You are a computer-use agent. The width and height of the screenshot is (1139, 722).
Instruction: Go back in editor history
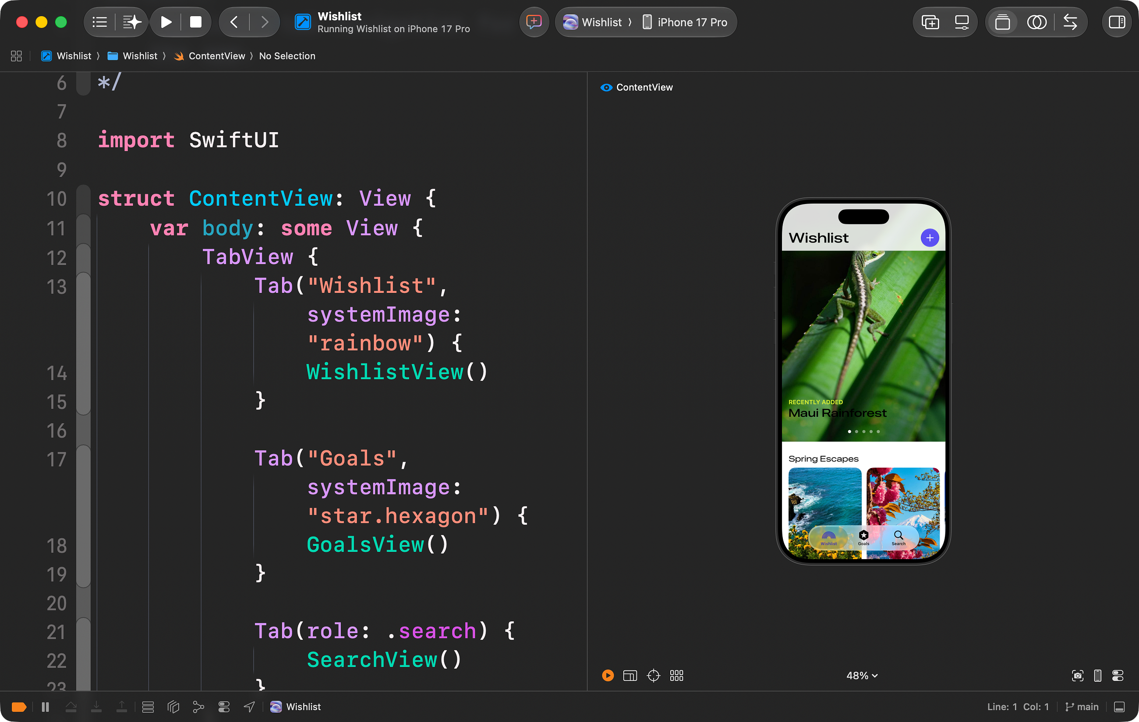pyautogui.click(x=234, y=22)
